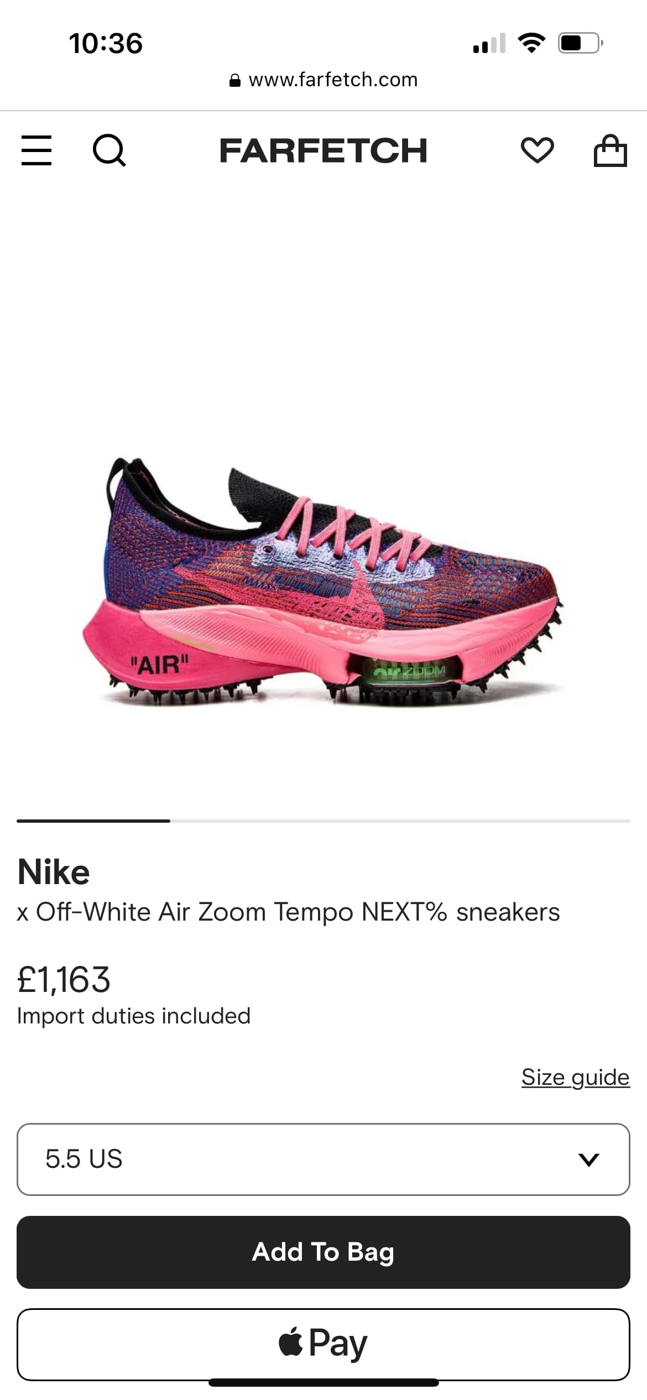
Task: Open the shopping bag icon
Action: (610, 150)
